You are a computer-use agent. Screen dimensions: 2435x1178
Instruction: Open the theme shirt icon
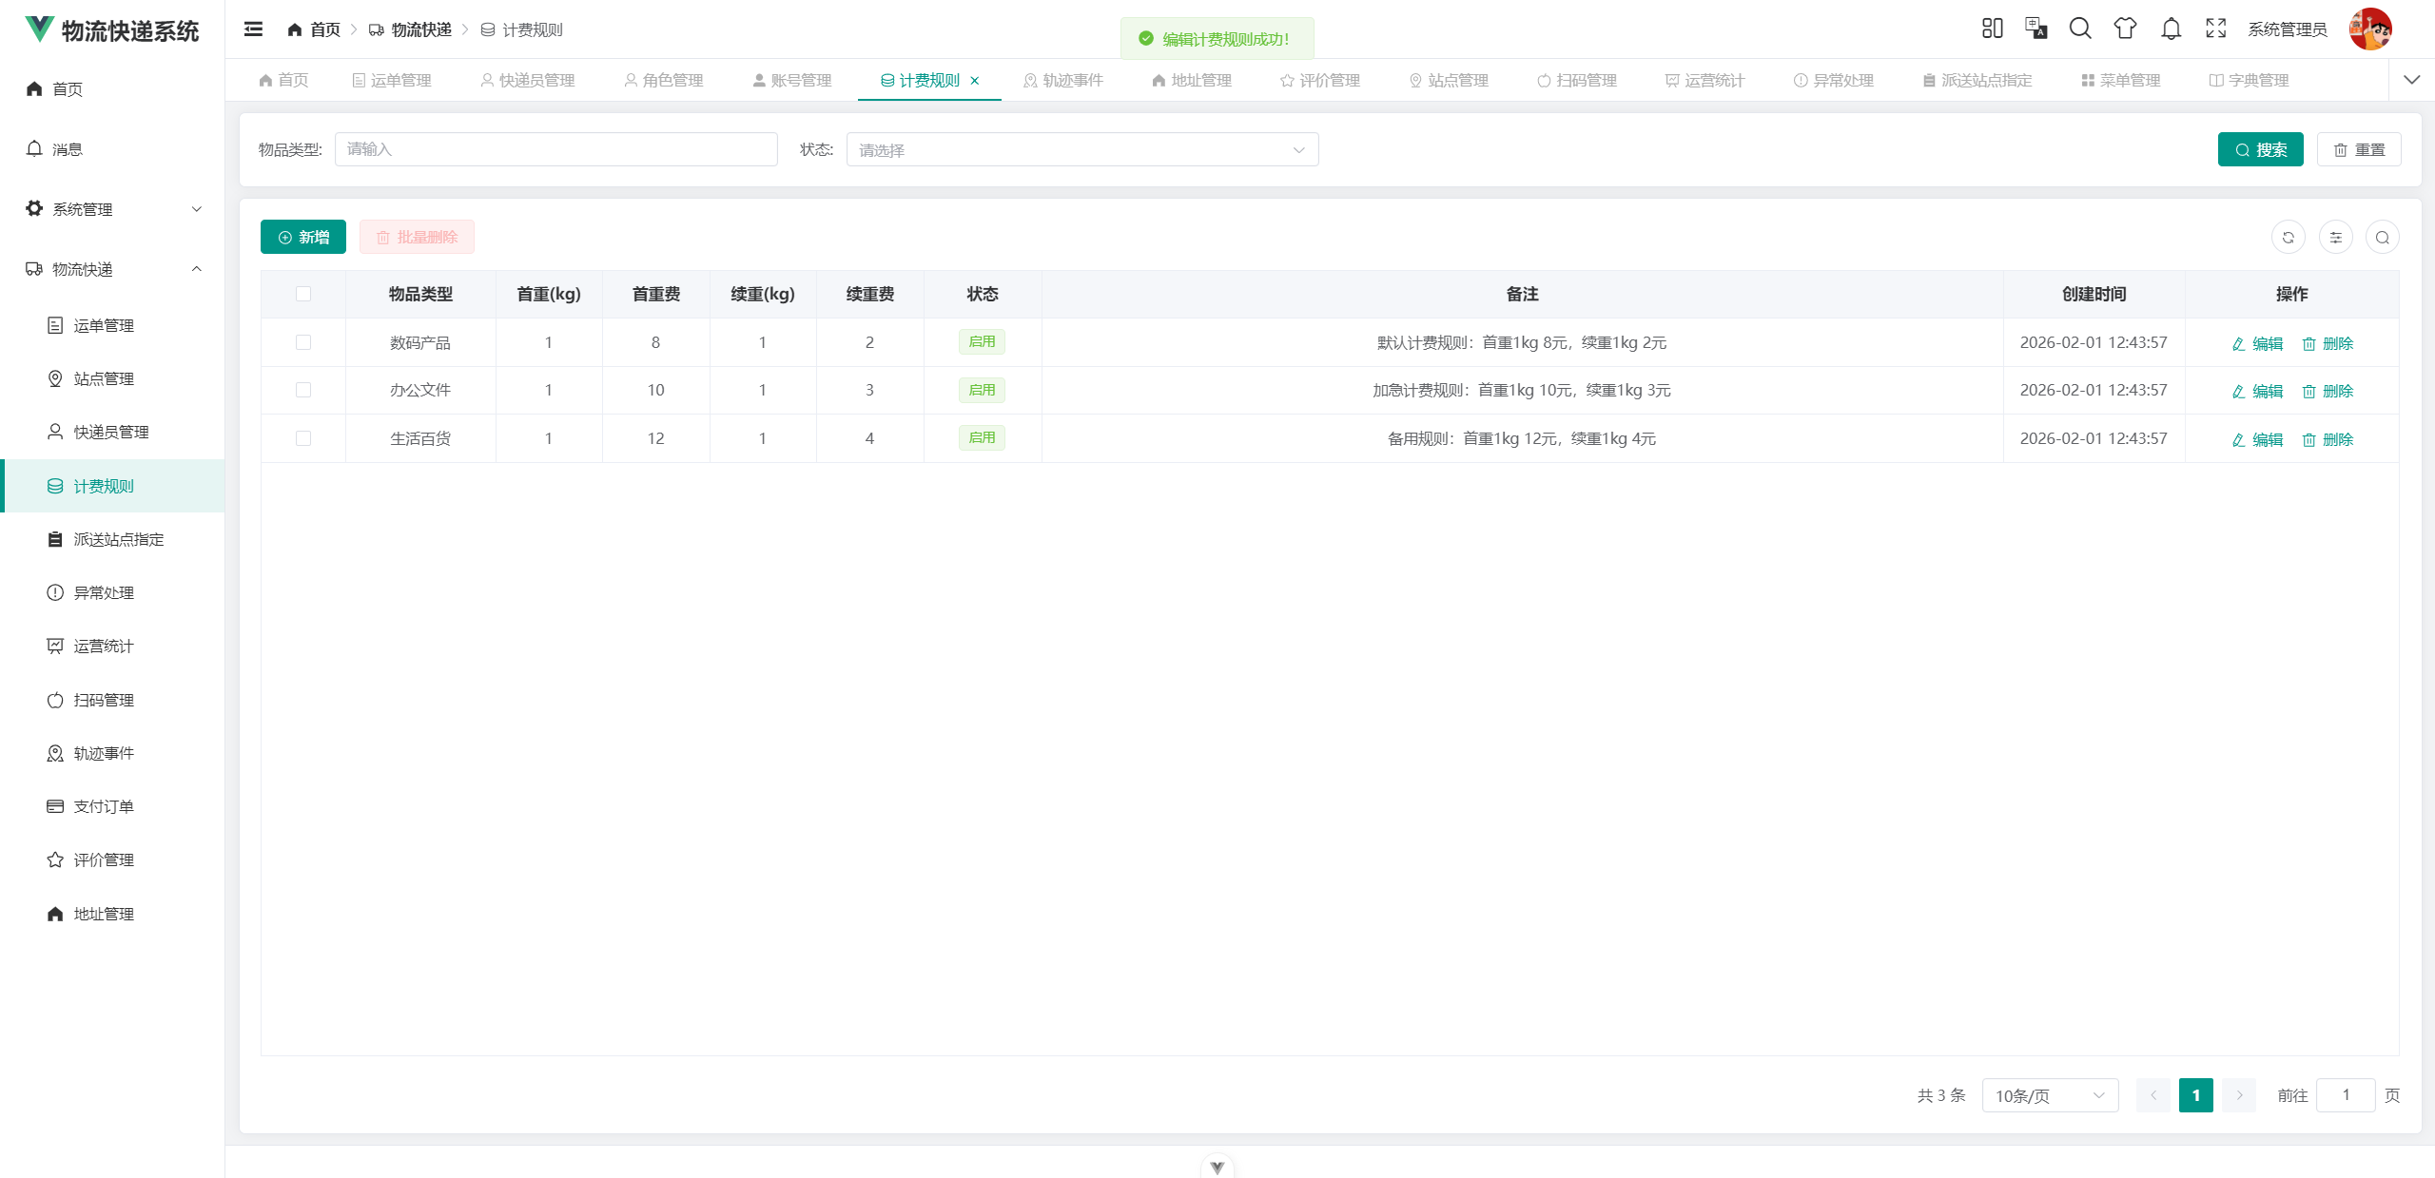click(x=2125, y=29)
